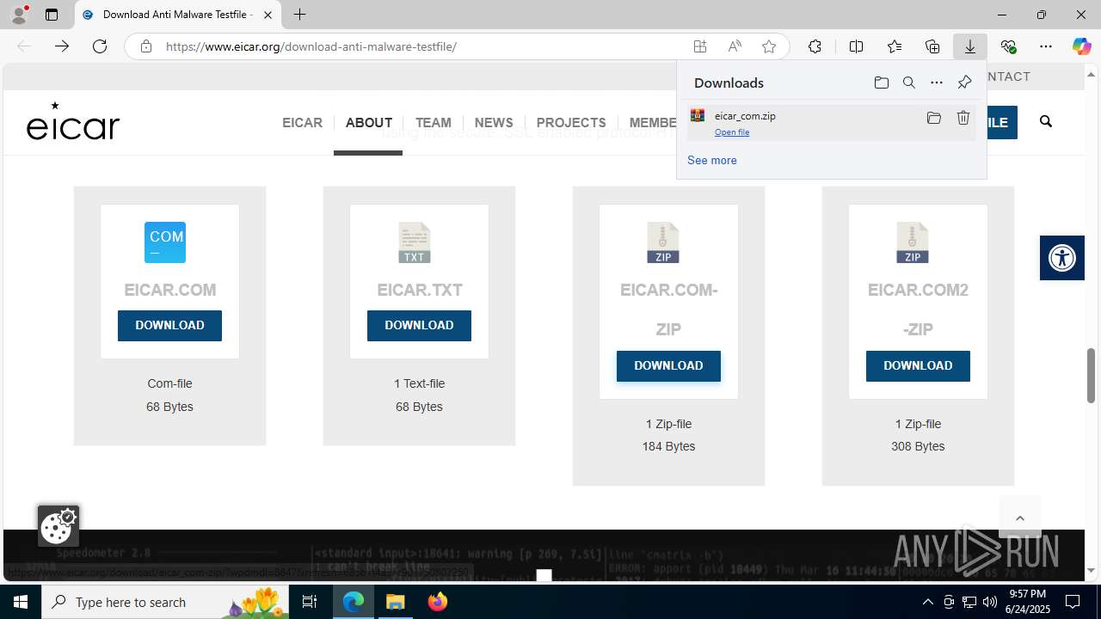The width and height of the screenshot is (1101, 619).
Task: Toggle the Downloads toolbar button
Action: 970,46
